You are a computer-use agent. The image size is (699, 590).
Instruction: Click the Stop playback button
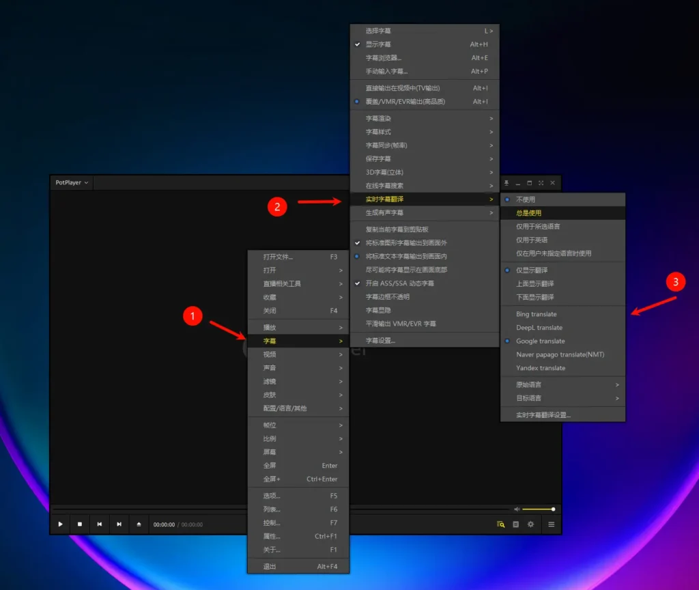pyautogui.click(x=80, y=524)
